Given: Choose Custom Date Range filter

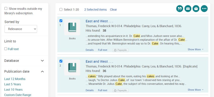Looking at the screenshot, I should pyautogui.click(x=18, y=95).
